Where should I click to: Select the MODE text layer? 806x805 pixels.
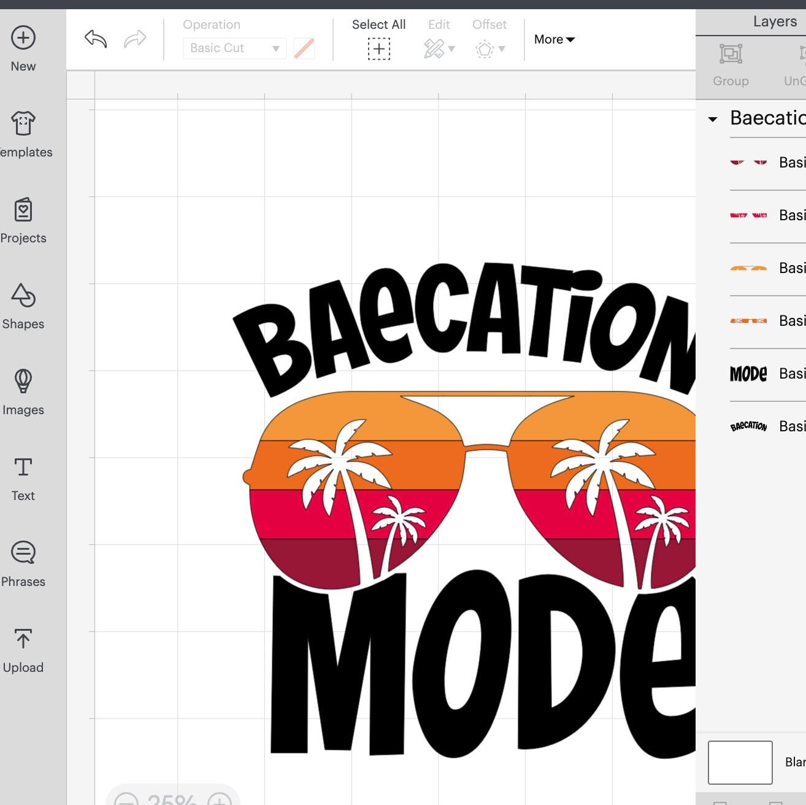coord(748,373)
